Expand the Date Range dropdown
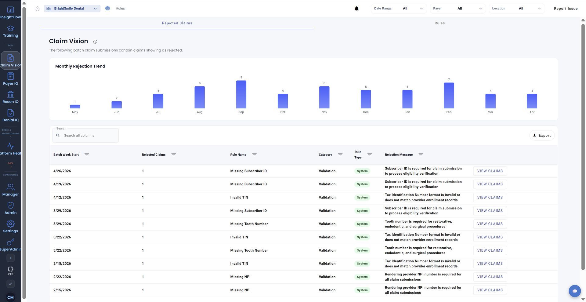The height and width of the screenshot is (302, 586). point(399,9)
